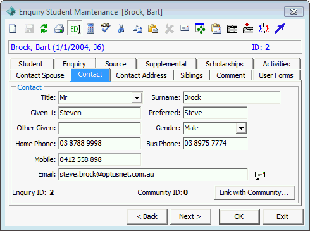This screenshot has width=310, height=231.
Task: Go to the Activities tab
Action: tap(276, 64)
